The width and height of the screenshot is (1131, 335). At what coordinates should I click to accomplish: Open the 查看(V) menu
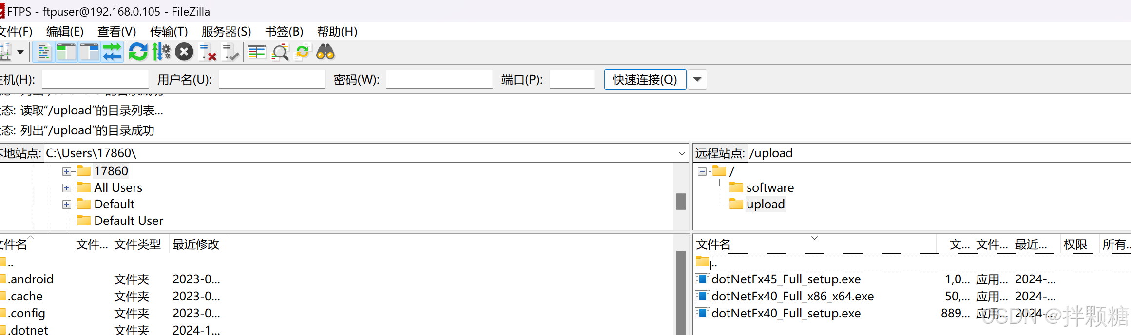click(116, 32)
